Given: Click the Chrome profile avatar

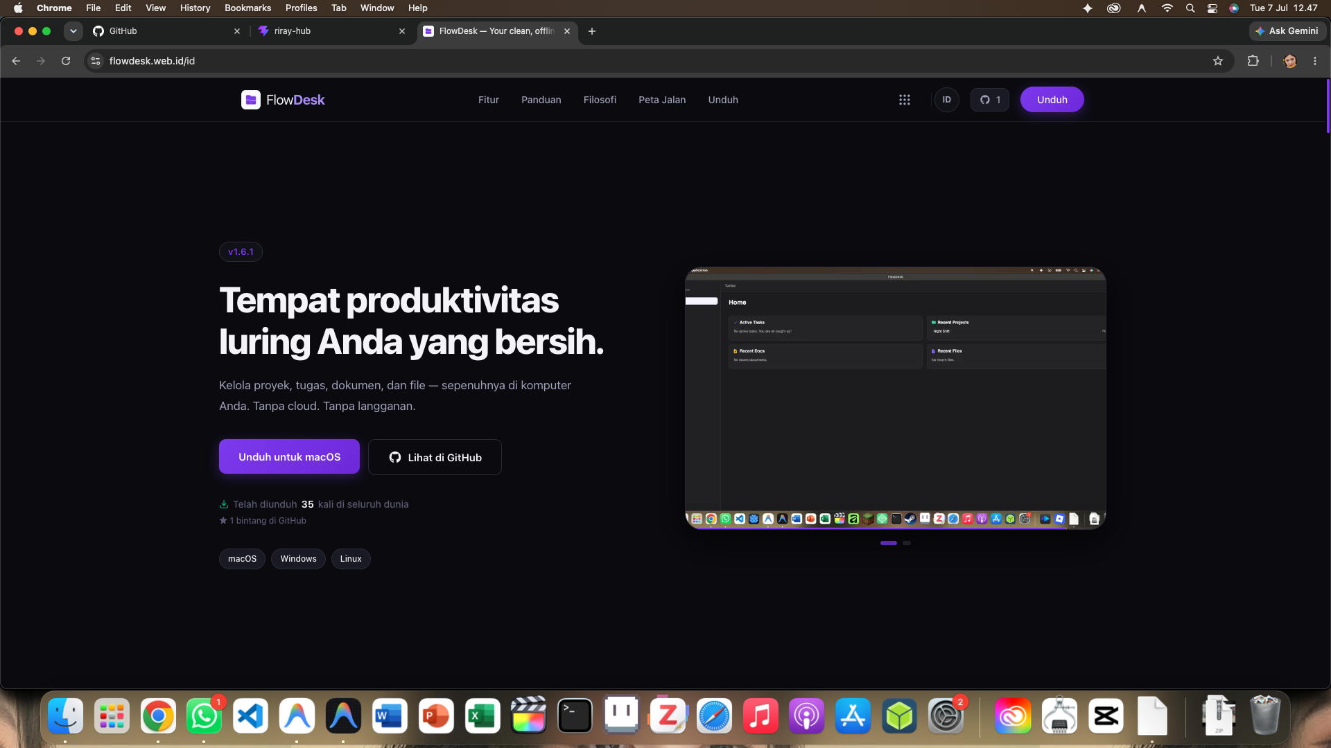Looking at the screenshot, I should click(1290, 61).
